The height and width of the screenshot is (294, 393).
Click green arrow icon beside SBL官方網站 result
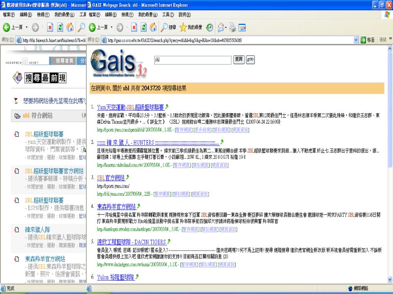pyautogui.click(x=127, y=177)
